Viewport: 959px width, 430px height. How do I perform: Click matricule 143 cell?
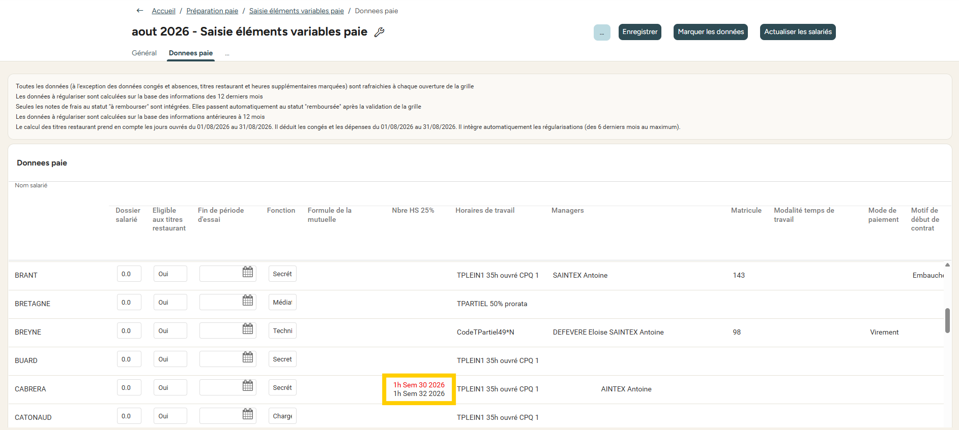[739, 275]
